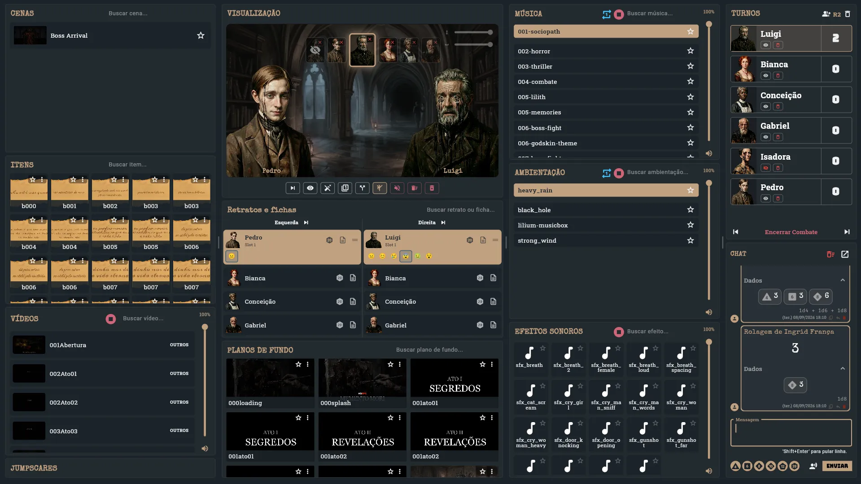This screenshot has width=861, height=484.
Task: Select the strong_wind ambient track
Action: [606, 240]
